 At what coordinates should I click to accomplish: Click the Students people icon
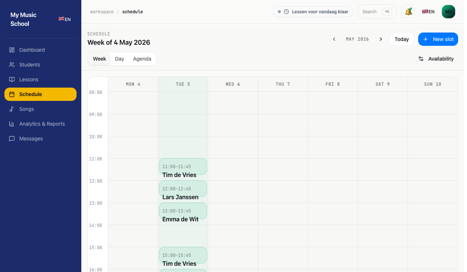(x=12, y=65)
